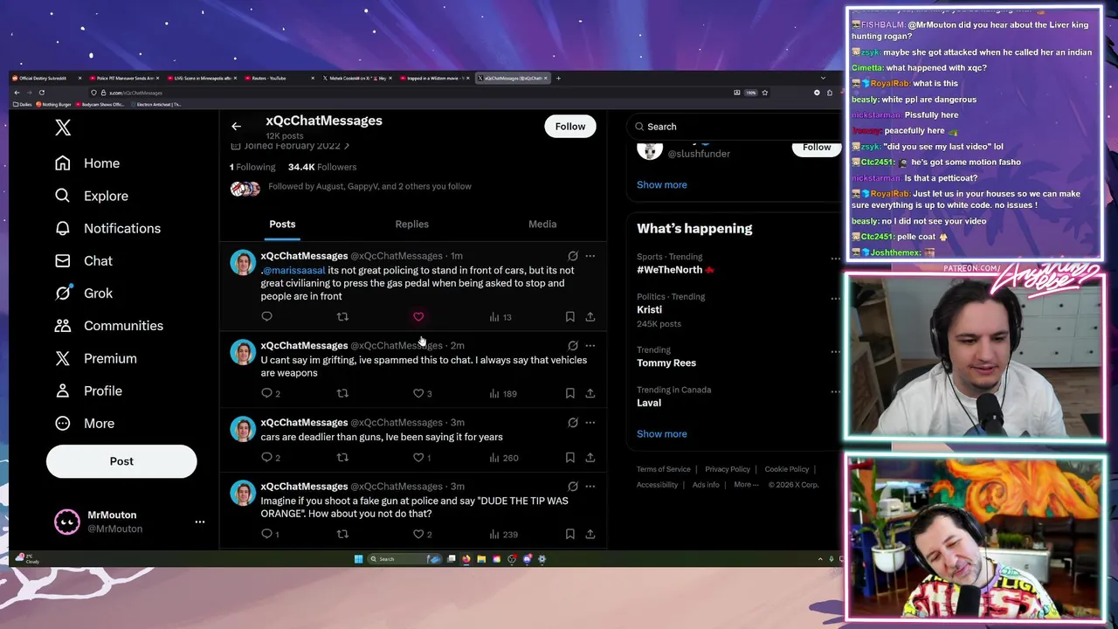Image resolution: width=1118 pixels, height=629 pixels.
Task: Follow xQcChatMessages using header Follow button
Action: (x=570, y=127)
